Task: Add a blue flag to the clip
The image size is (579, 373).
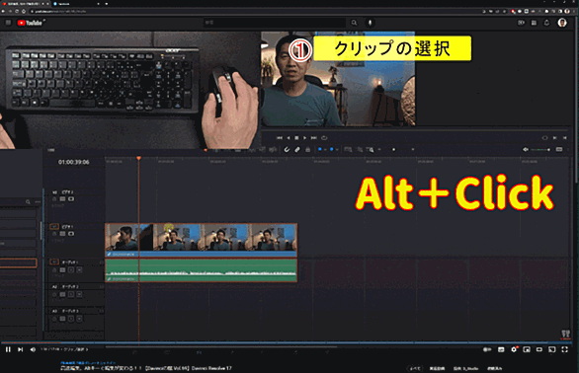Action: 320,149
